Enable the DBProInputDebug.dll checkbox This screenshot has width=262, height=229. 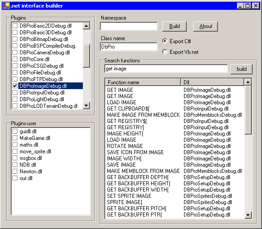click(15, 92)
